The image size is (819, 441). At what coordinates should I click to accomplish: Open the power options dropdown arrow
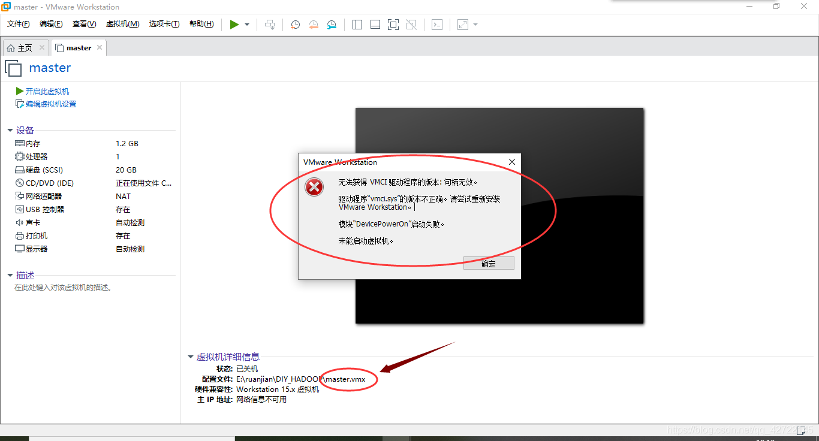(x=247, y=25)
